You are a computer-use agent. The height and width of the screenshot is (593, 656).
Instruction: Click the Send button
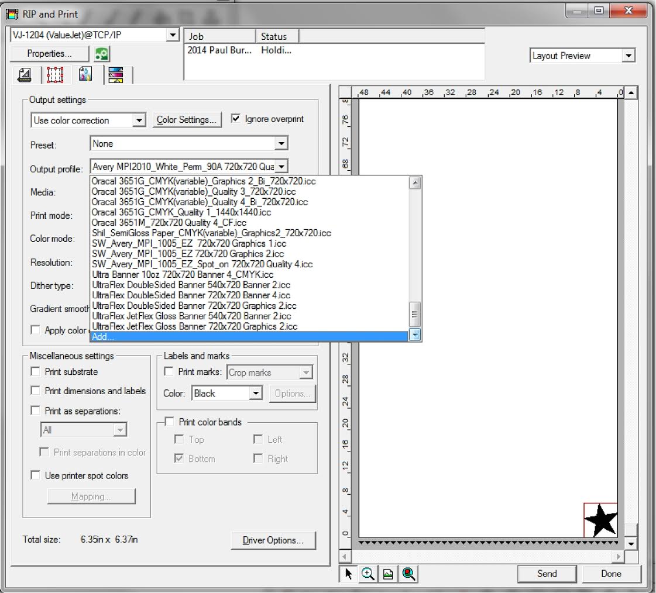tap(547, 574)
